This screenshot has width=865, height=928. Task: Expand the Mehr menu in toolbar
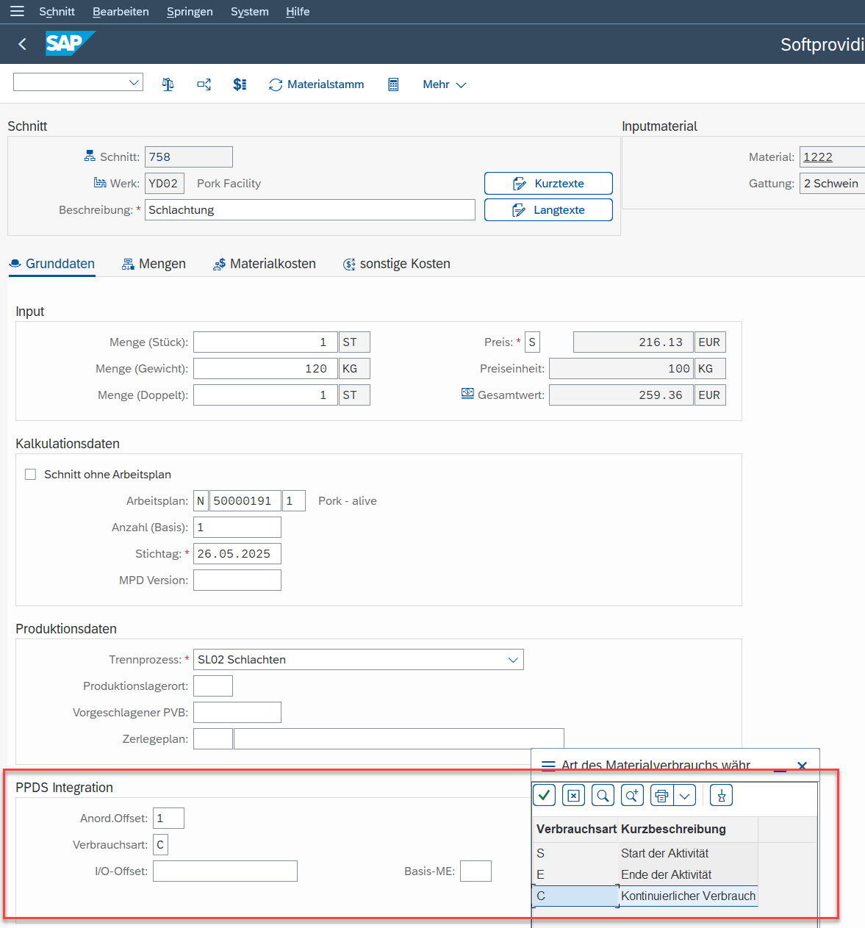444,84
